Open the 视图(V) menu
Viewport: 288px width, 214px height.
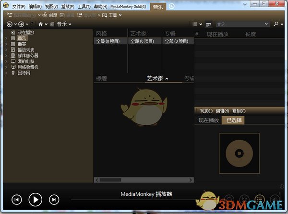point(51,7)
